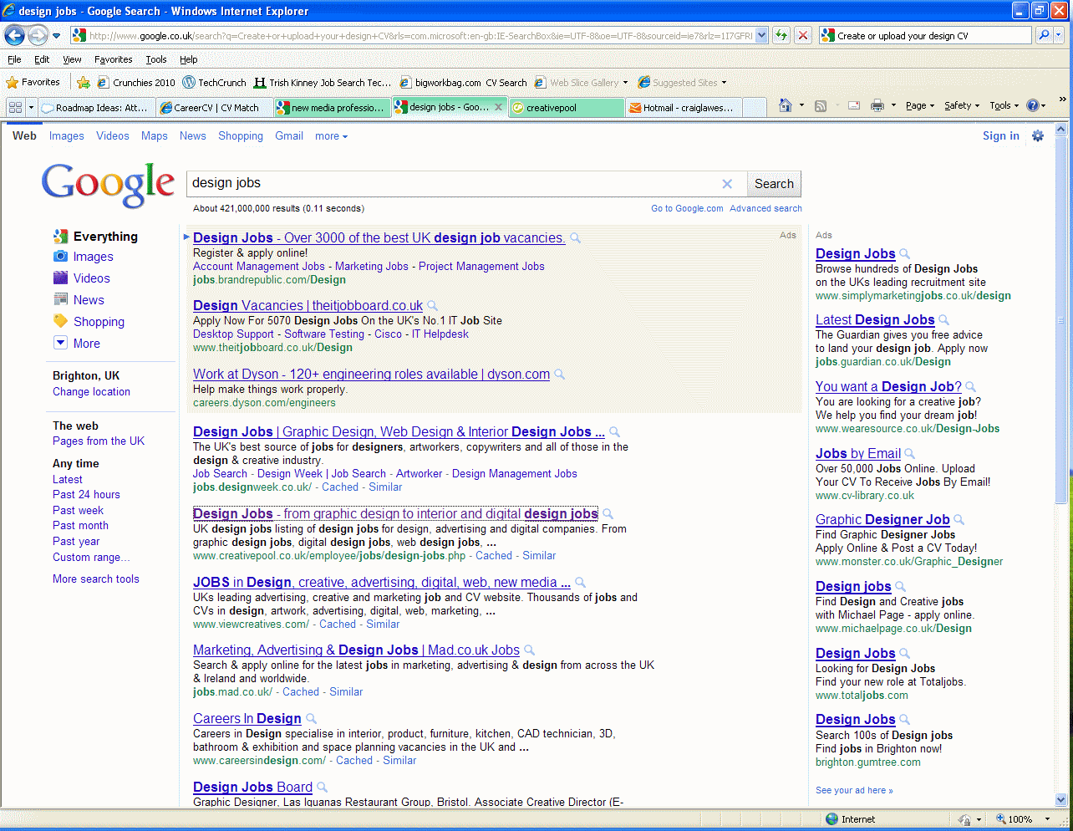The image size is (1073, 831).
Task: Preview the designweek Design Jobs result magnifier
Action: pos(614,432)
